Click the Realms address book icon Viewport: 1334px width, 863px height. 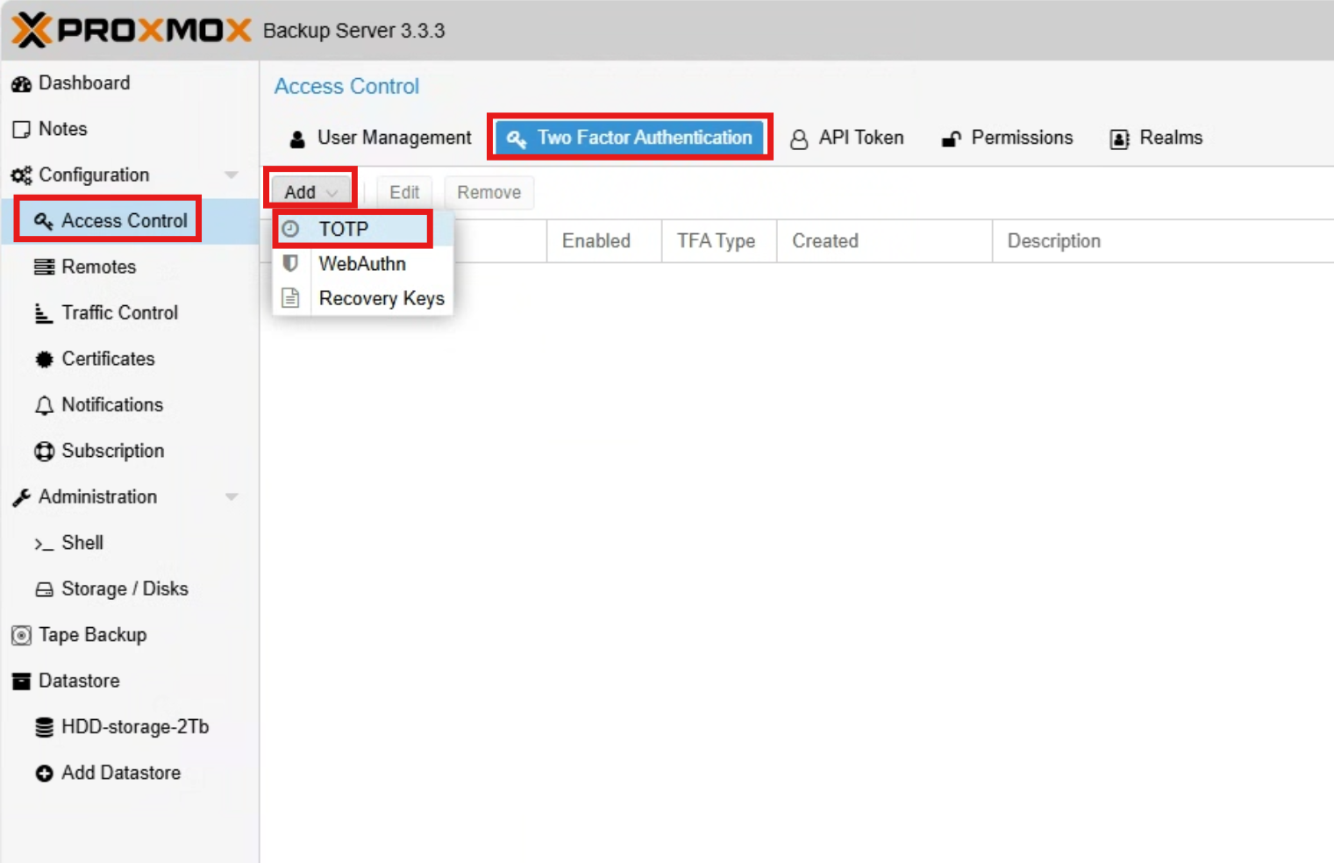click(1119, 139)
